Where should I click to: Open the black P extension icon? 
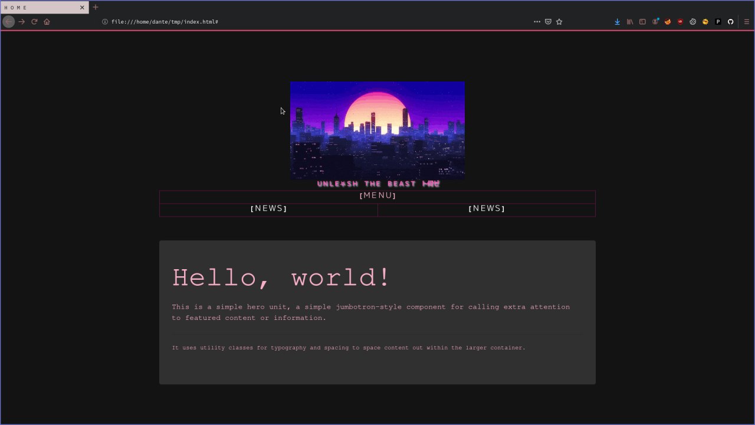[x=718, y=22]
